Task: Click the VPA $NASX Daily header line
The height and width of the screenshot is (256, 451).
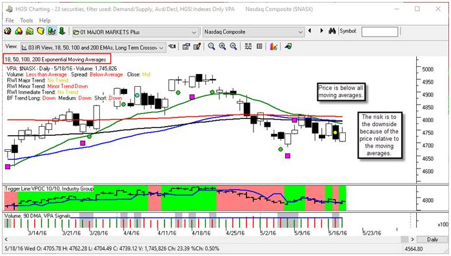Action: click(x=62, y=69)
